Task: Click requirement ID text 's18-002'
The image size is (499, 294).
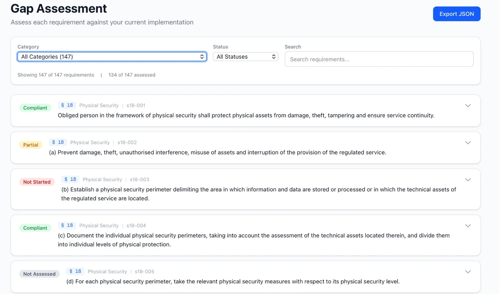Action: [x=127, y=143]
